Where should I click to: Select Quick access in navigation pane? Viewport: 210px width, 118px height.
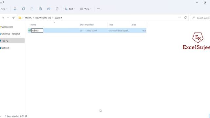7,27
